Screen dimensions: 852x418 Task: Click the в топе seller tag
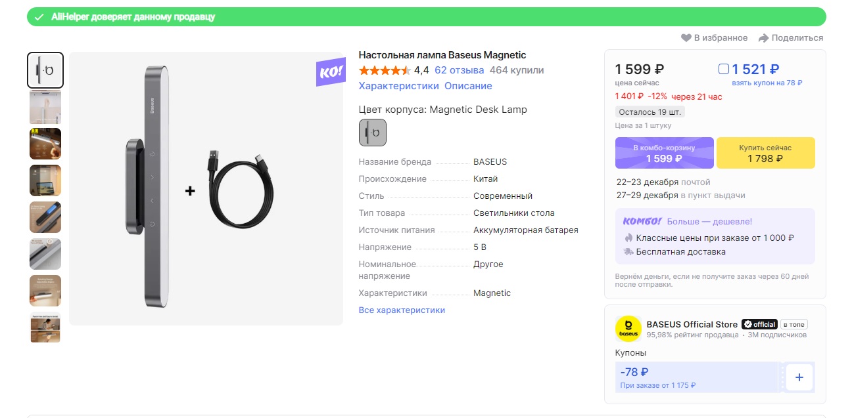tap(793, 324)
